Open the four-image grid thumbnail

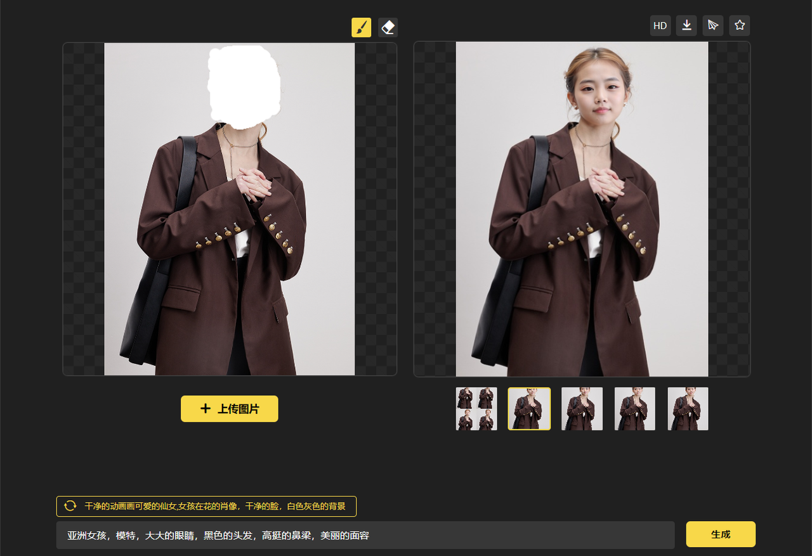[x=476, y=409]
